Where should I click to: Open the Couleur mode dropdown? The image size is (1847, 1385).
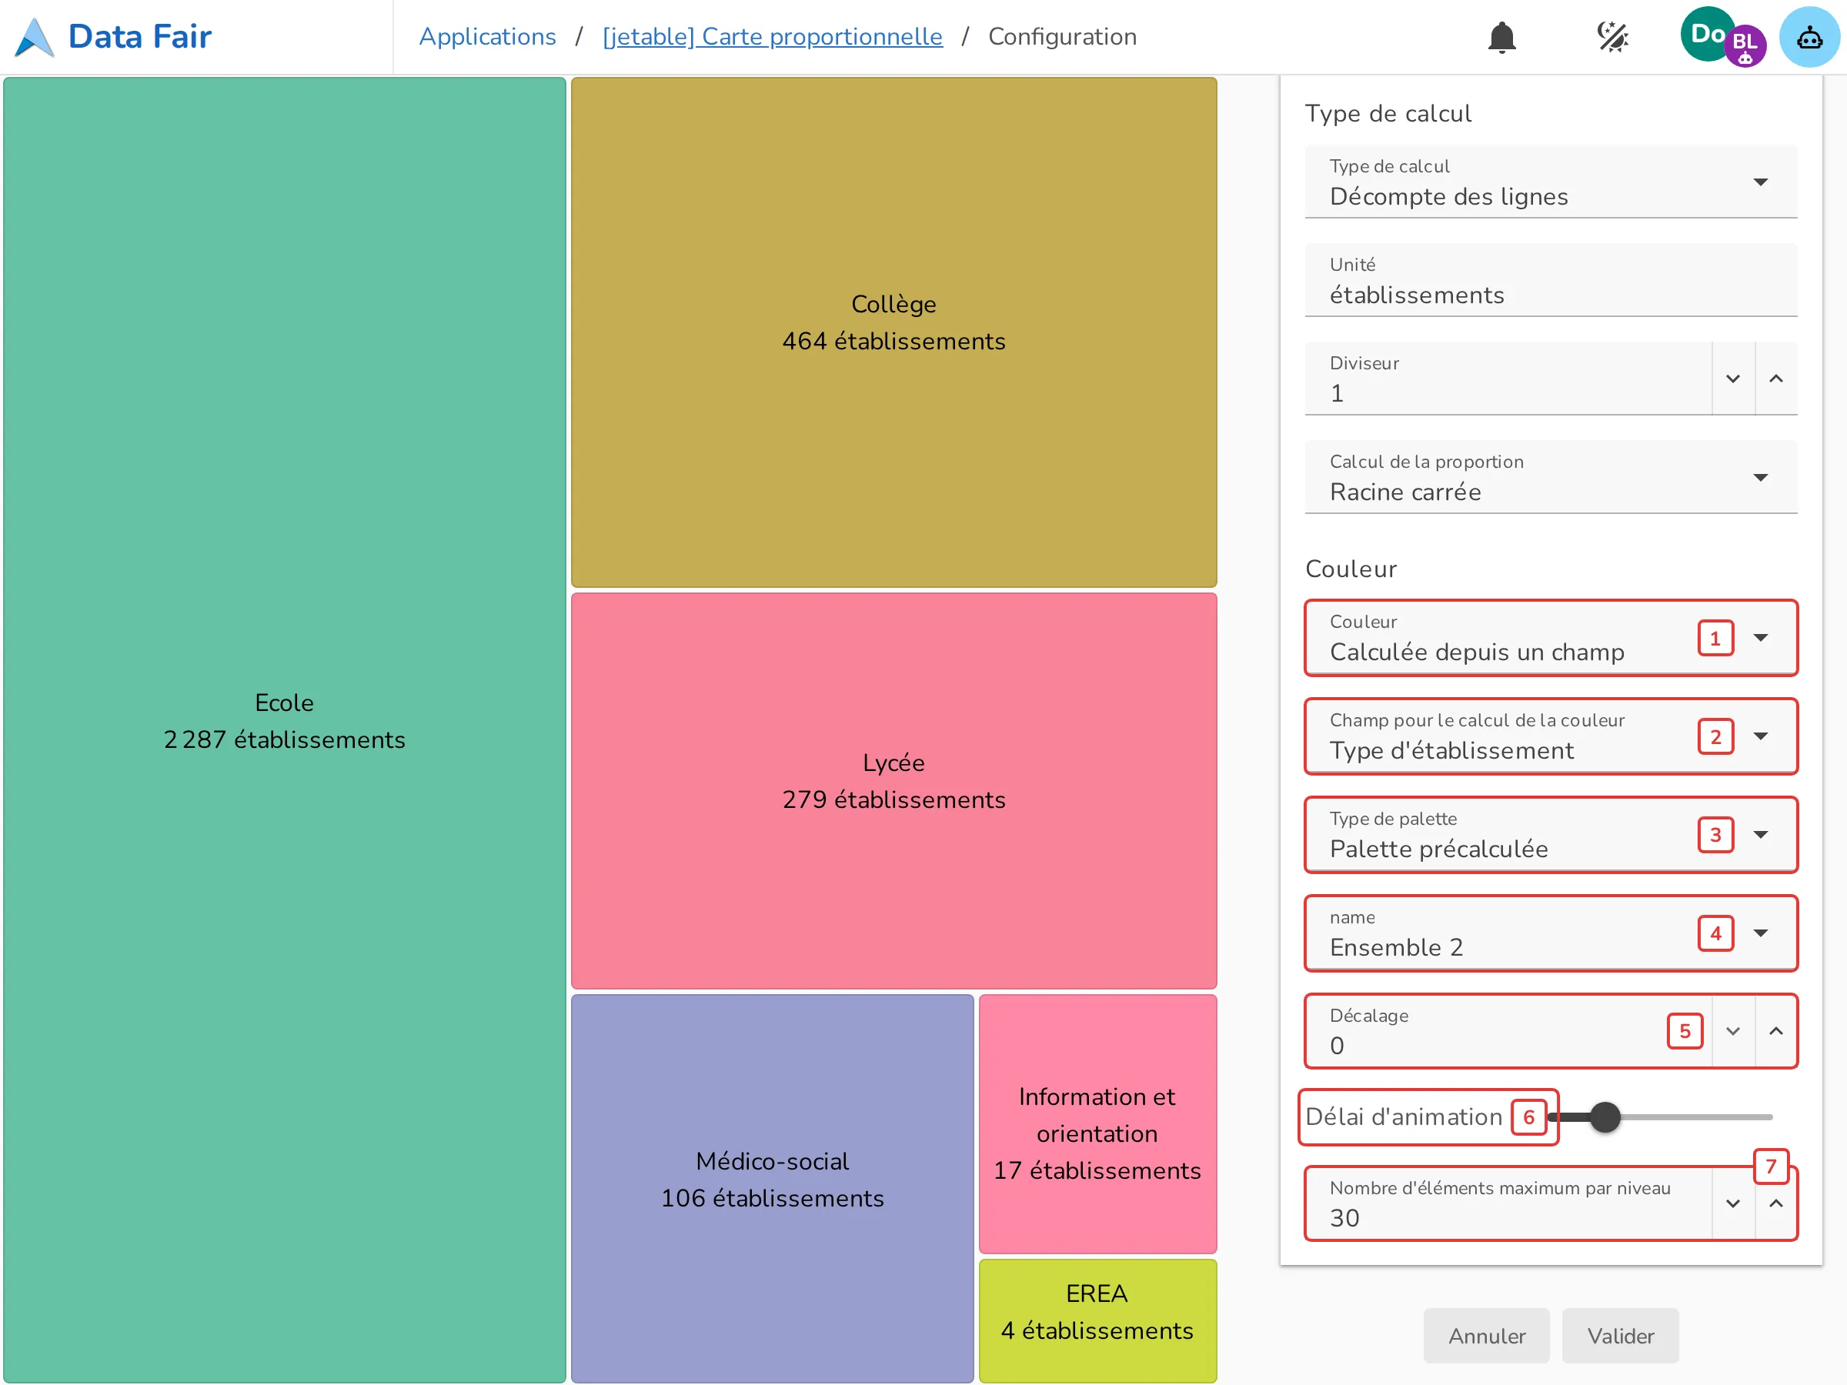[x=1551, y=638]
